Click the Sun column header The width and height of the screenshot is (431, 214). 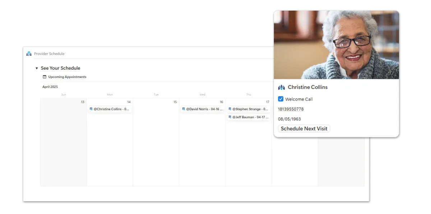pyautogui.click(x=64, y=95)
